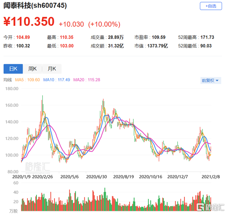Select the 2021/2/8 date marker on axis

(211, 177)
